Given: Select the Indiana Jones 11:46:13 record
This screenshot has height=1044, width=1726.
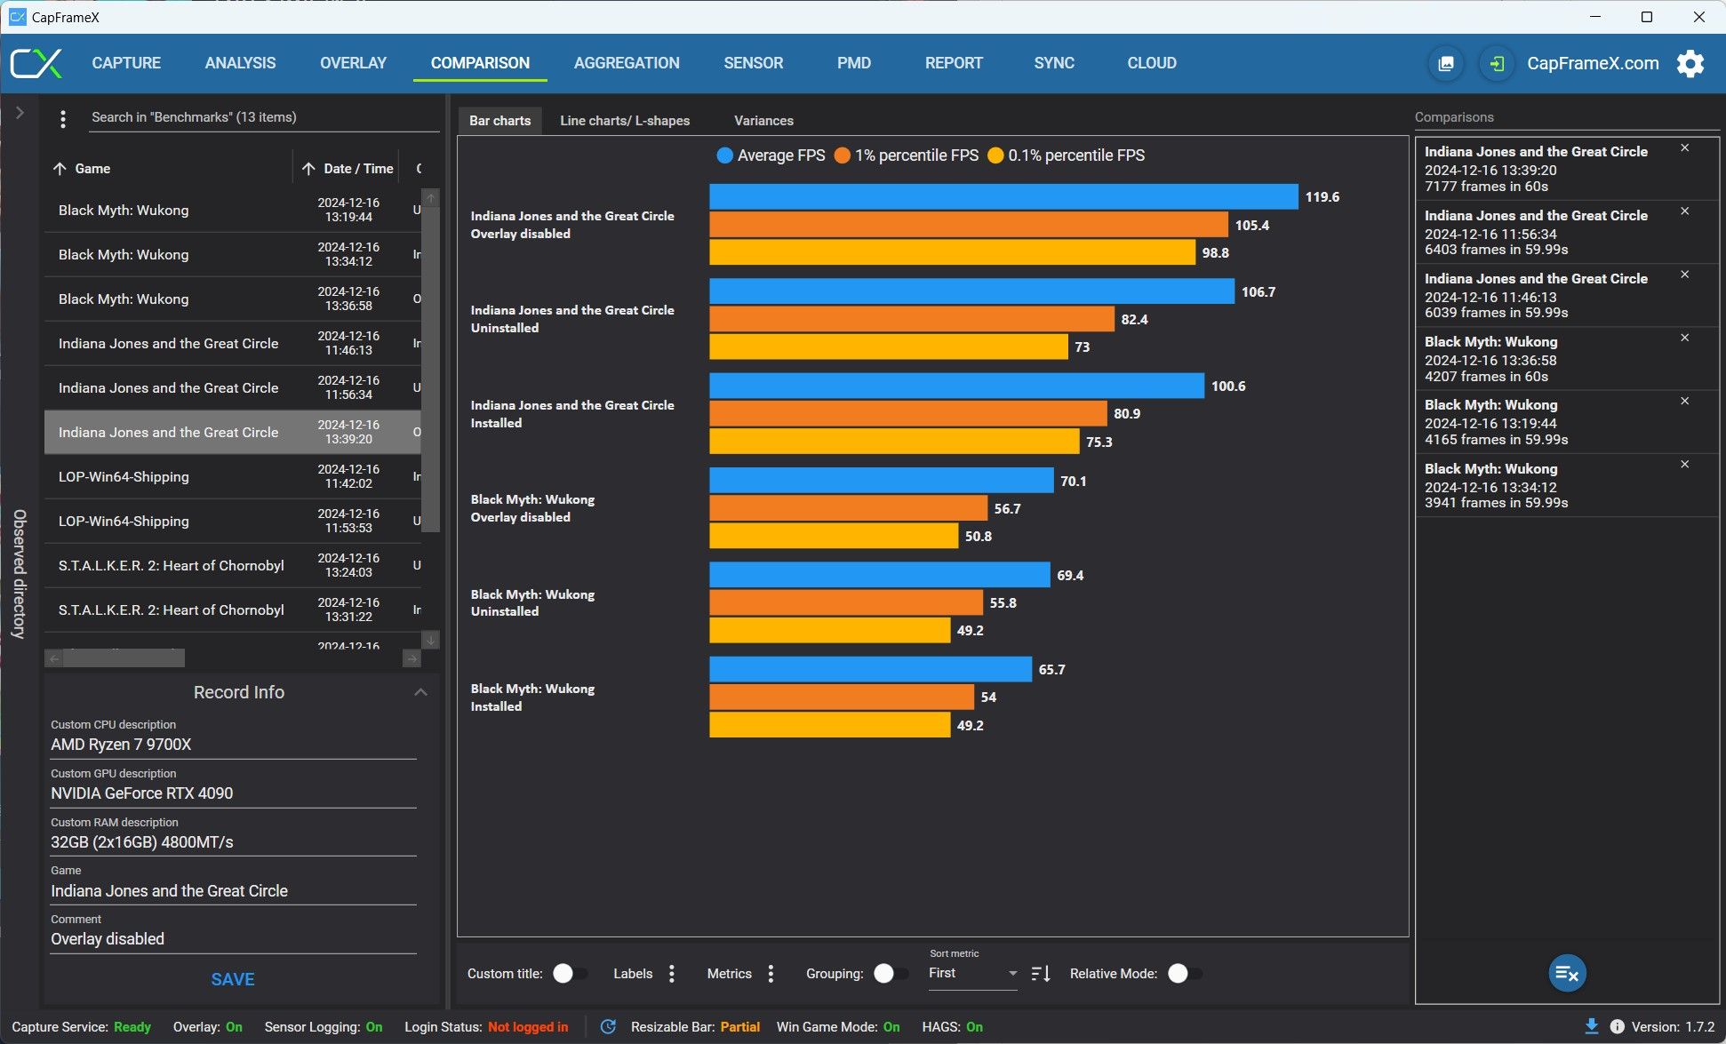Looking at the screenshot, I should click(233, 344).
